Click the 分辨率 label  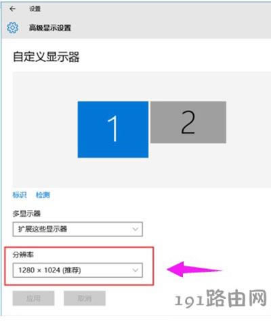23,255
